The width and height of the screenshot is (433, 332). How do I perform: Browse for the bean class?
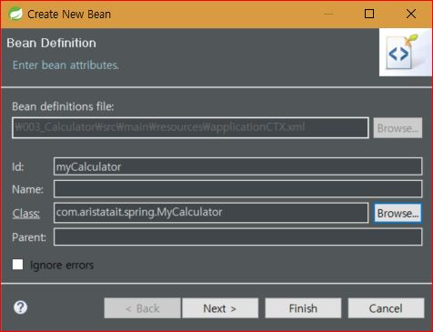[x=398, y=213]
